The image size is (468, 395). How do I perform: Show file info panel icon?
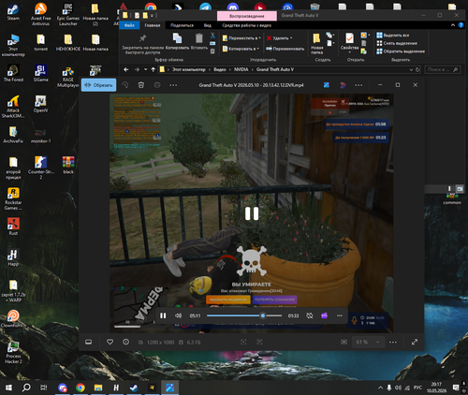coord(126,342)
